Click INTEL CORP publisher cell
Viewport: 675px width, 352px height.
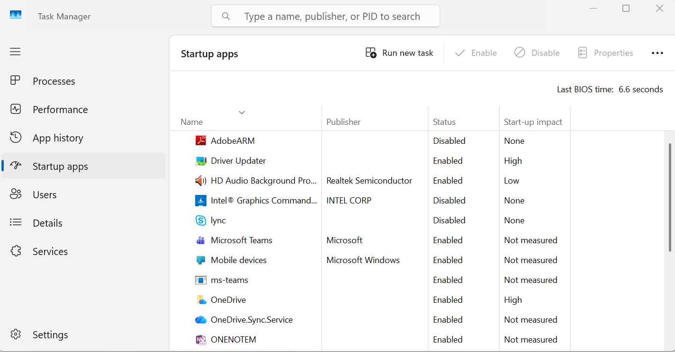tap(349, 201)
